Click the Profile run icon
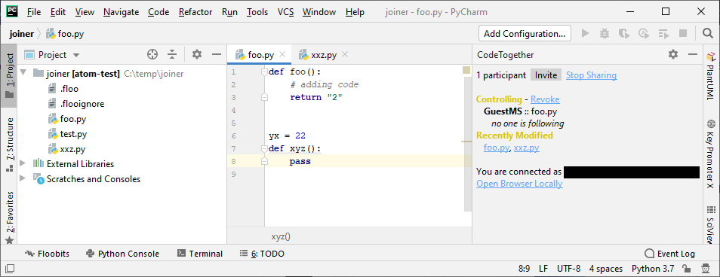Image resolution: width=720 pixels, height=277 pixels. pos(644,33)
